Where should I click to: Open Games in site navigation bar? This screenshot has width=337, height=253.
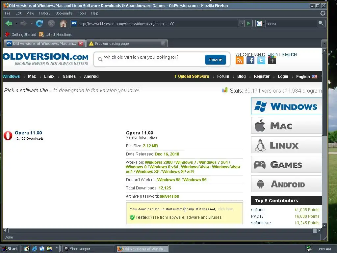coord(69,76)
